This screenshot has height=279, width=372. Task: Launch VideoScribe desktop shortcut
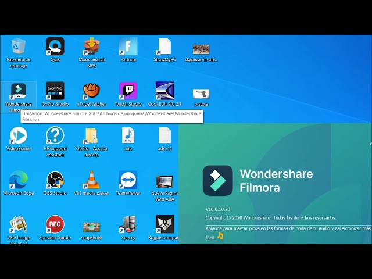click(19, 138)
